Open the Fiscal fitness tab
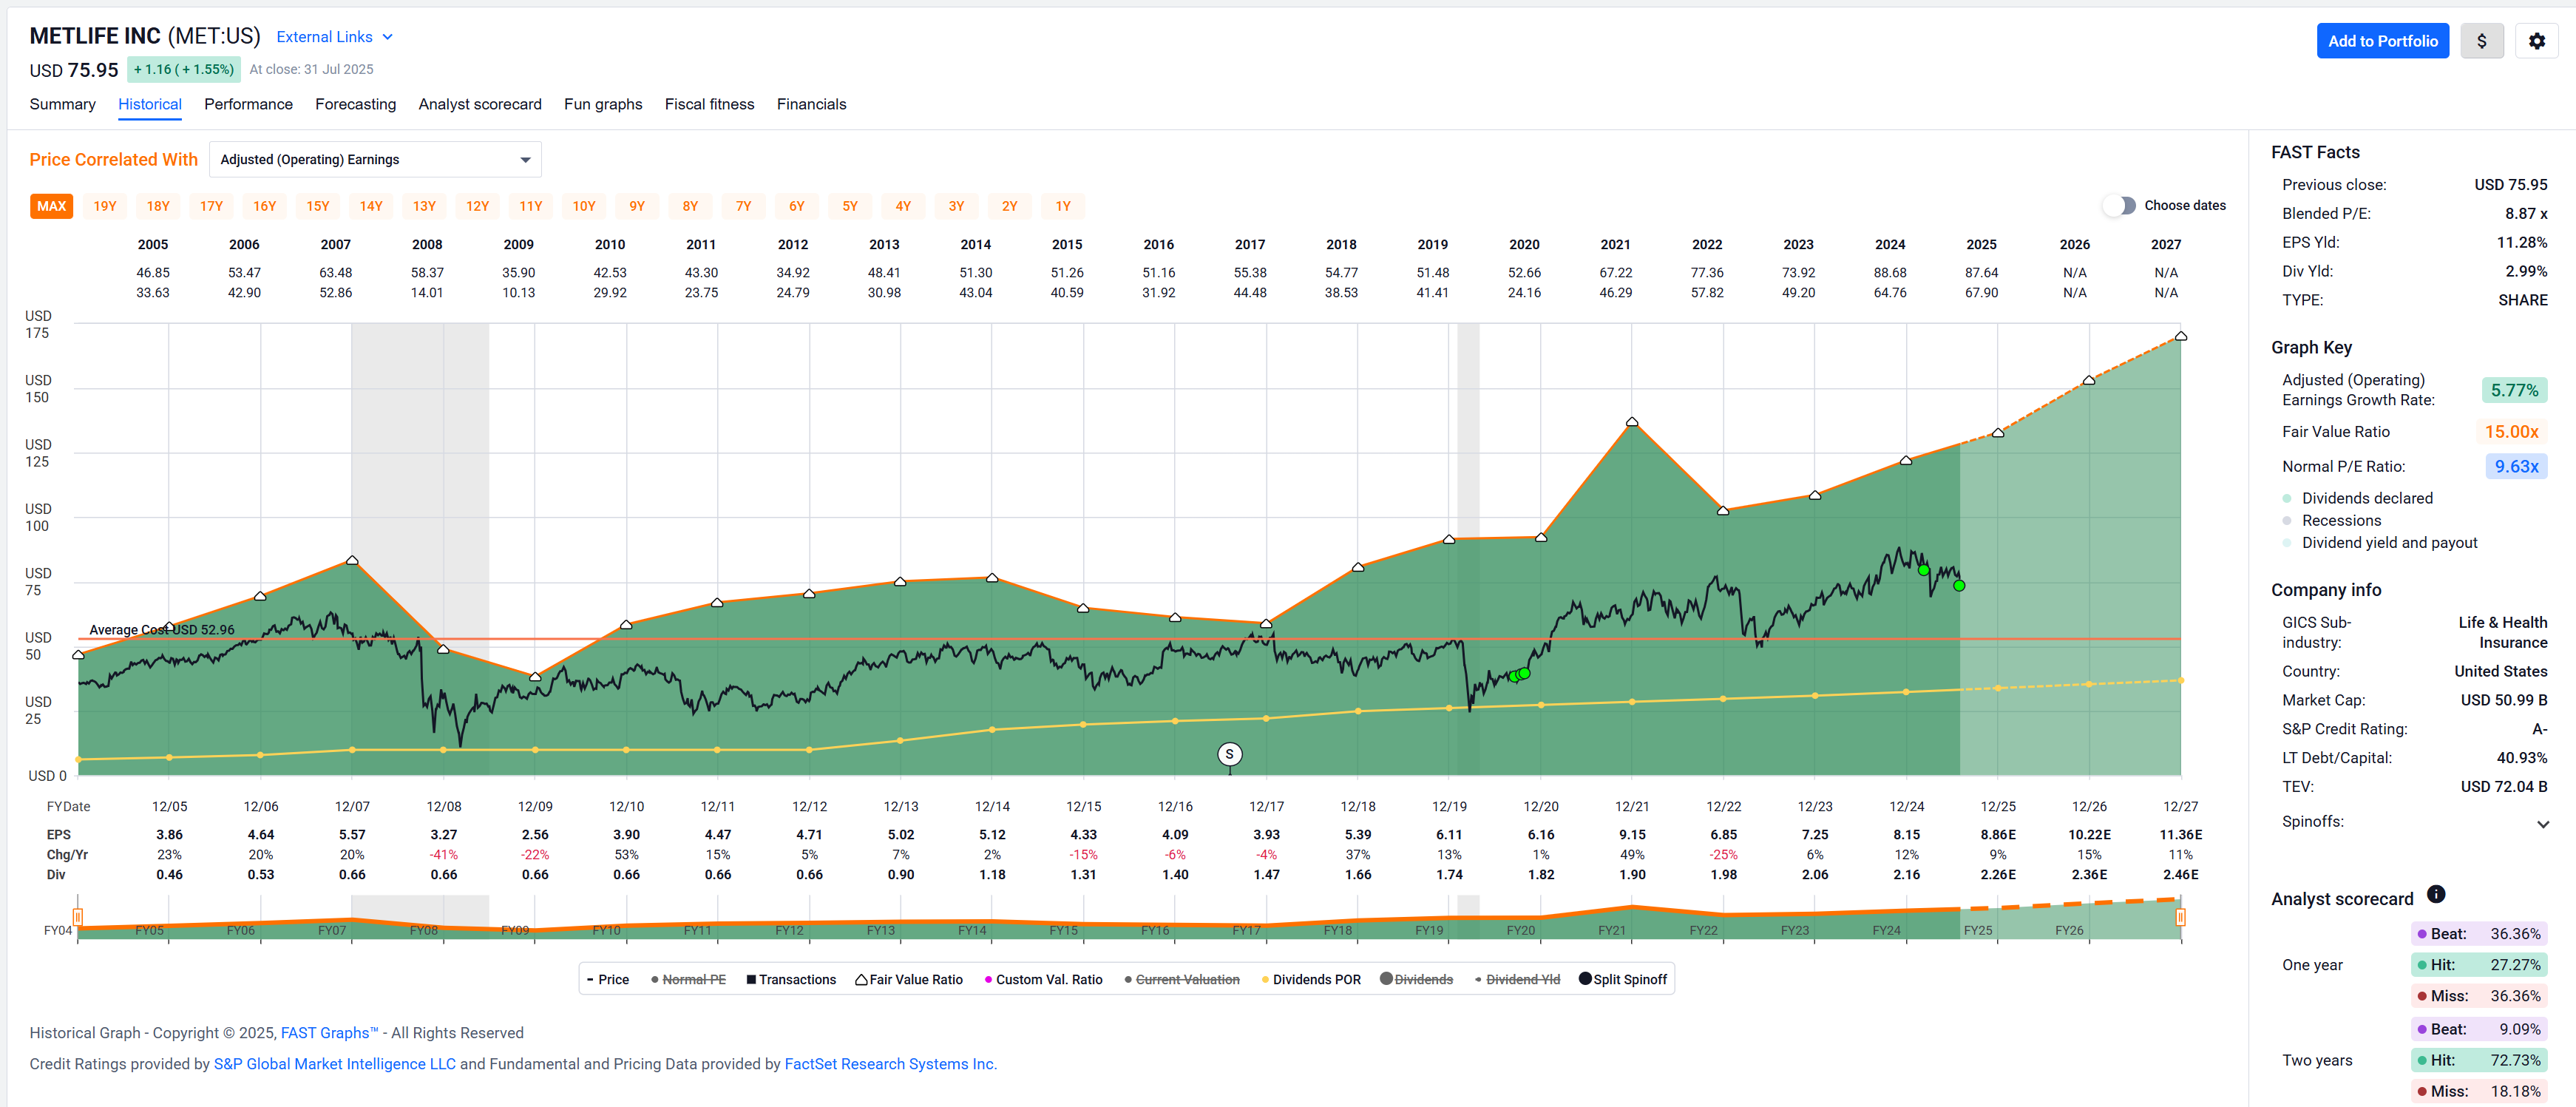Screen dimensions: 2576x1107 tap(709, 104)
